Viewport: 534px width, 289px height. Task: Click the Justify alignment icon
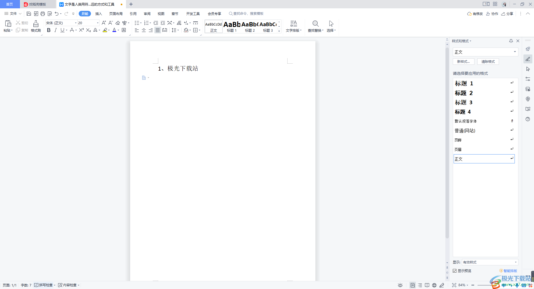(x=158, y=30)
